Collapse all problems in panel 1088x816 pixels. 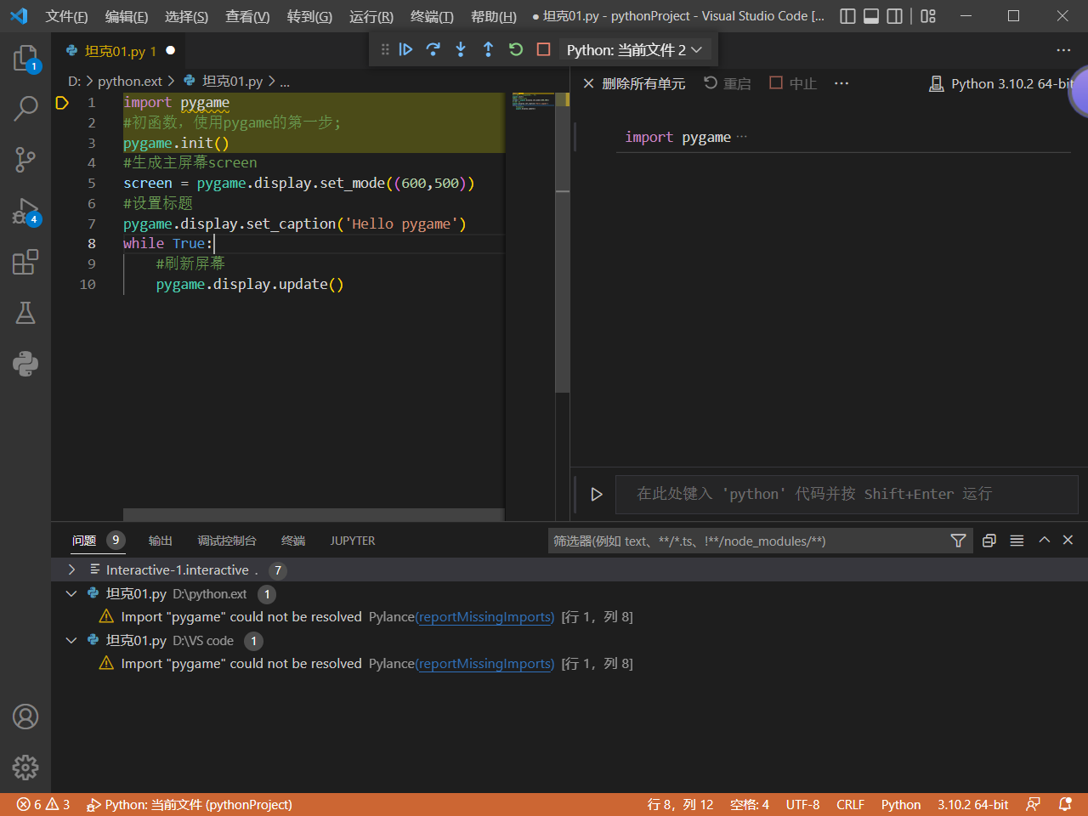[x=989, y=541]
